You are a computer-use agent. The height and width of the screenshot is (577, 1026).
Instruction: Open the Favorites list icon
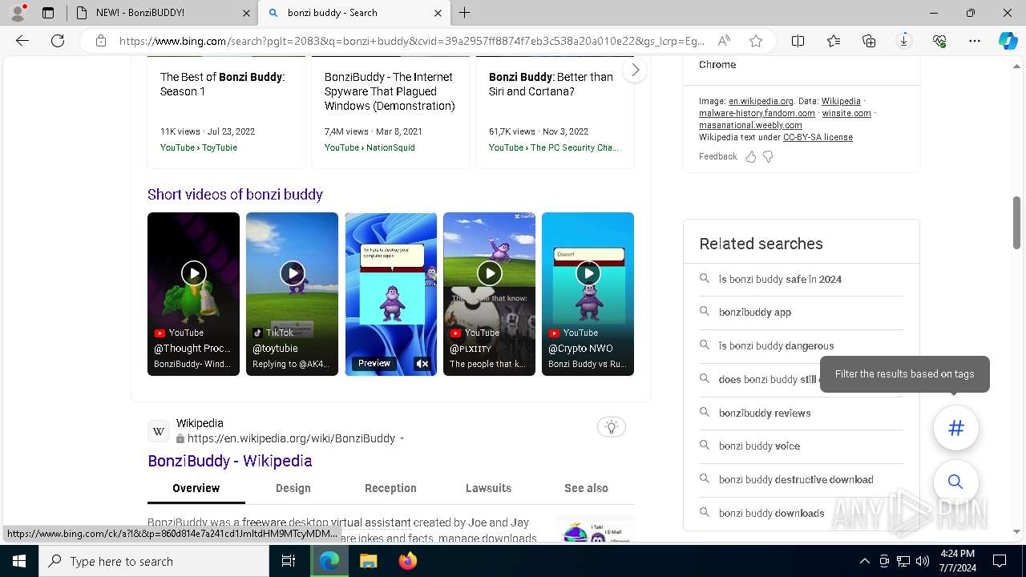click(834, 41)
